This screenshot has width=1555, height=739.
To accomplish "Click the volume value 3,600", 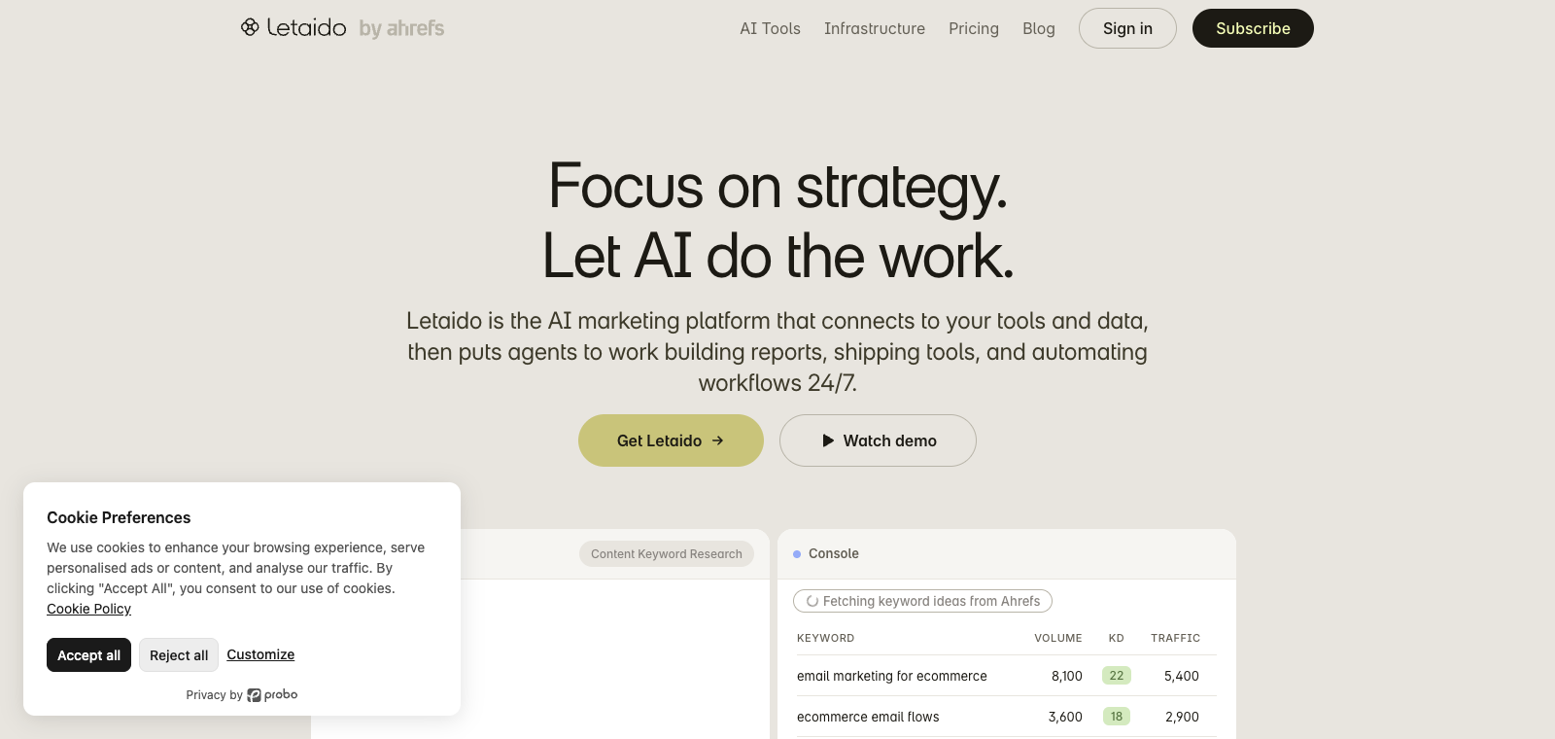I will click(x=1065, y=717).
